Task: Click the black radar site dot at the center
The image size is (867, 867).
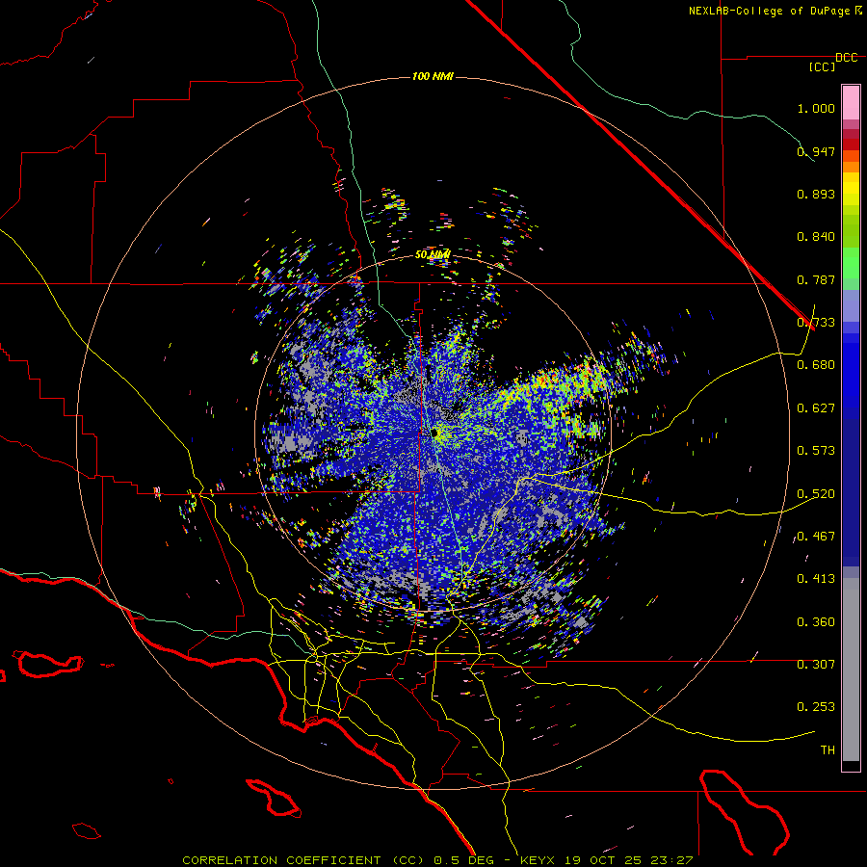Action: point(434,433)
